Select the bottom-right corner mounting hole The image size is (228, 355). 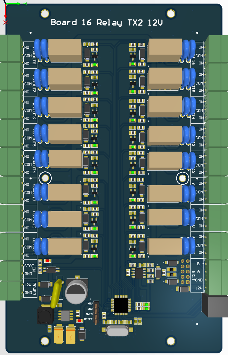click(171, 341)
